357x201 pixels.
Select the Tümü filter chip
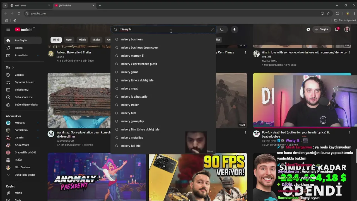pos(56,40)
